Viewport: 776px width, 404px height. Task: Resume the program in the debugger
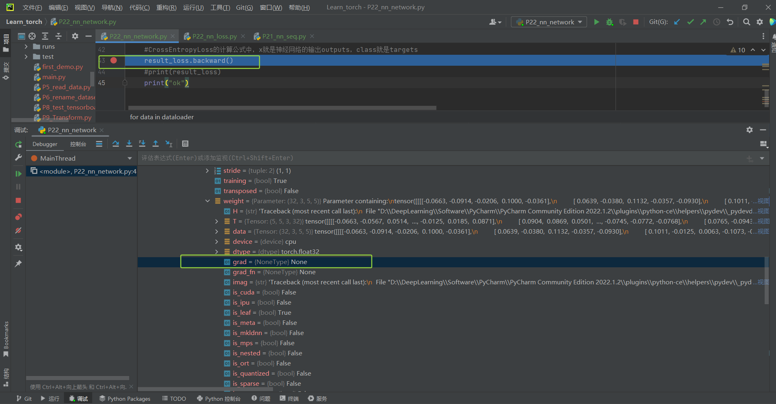18,174
